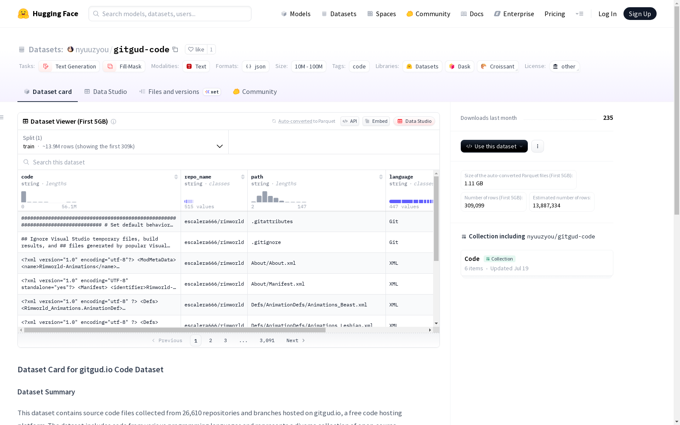
Task: Click the path column lengths histogram
Action: tap(279, 197)
